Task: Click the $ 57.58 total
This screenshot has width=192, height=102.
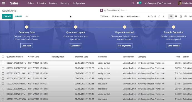Action: pyautogui.click(x=178, y=68)
